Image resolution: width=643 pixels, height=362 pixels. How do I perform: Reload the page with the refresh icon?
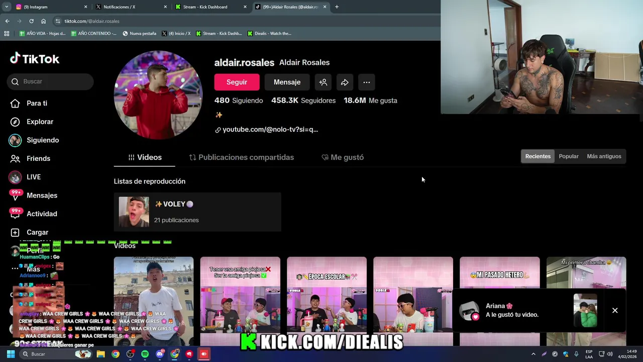[31, 21]
